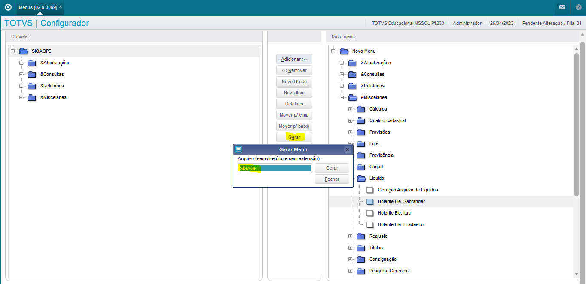Click scrollbar down arrow in Novo menu
This screenshot has width=586, height=284.
tap(577, 274)
